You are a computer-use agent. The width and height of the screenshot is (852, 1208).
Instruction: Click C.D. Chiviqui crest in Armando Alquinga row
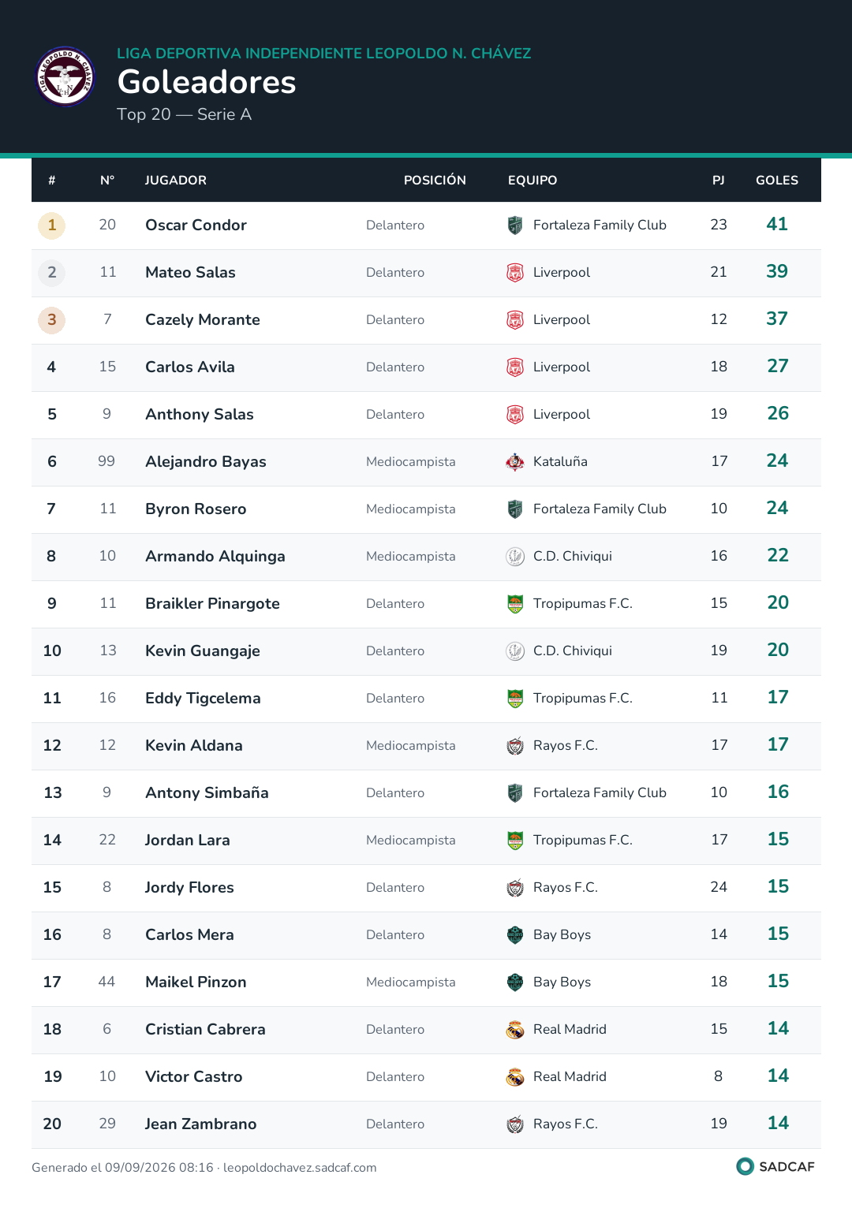pos(515,557)
